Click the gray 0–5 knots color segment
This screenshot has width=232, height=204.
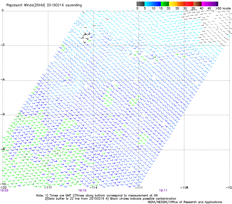pos(140,4)
